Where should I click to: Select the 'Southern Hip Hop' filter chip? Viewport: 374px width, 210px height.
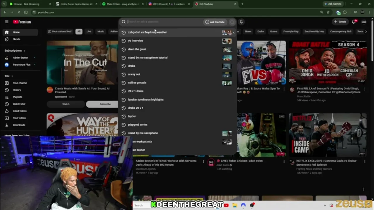click(x=314, y=32)
